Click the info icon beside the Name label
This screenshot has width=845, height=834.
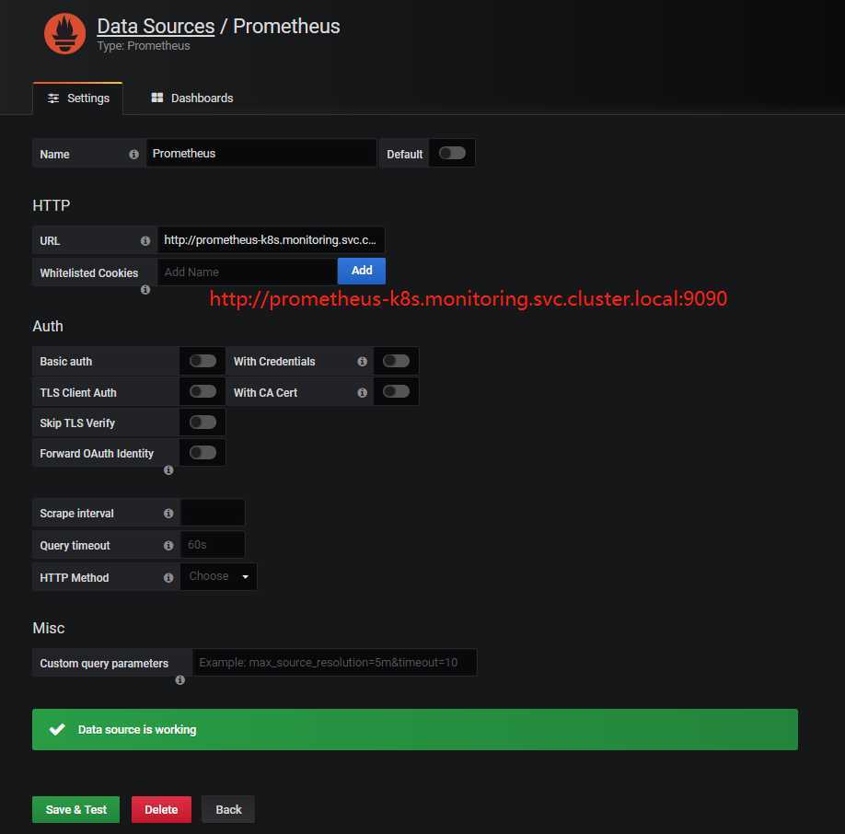click(133, 155)
